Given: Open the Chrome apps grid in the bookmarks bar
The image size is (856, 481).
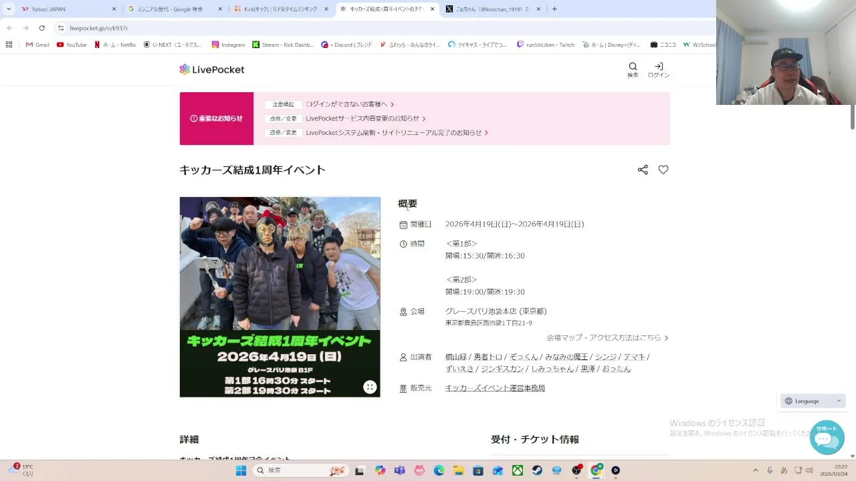Looking at the screenshot, I should tap(9, 45).
